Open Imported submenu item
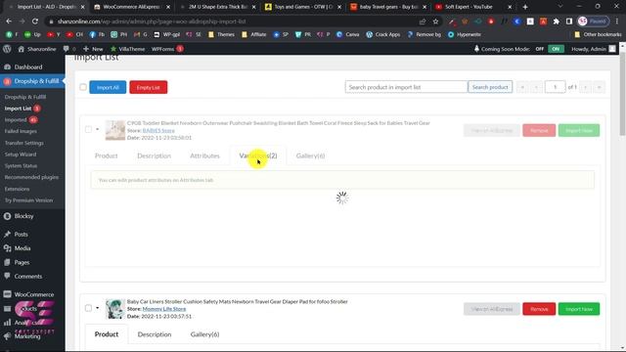This screenshot has width=626, height=352. tap(16, 119)
